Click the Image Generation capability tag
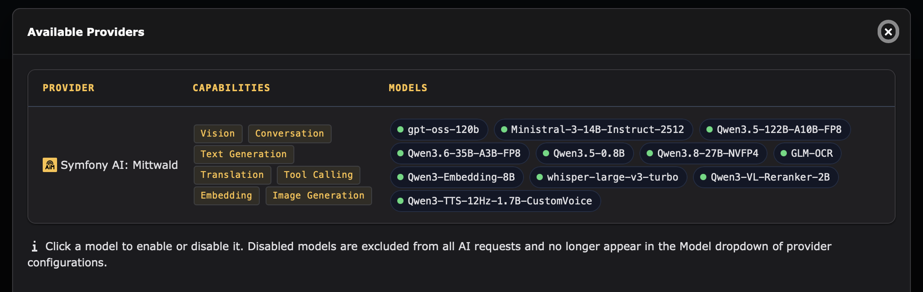 tap(319, 196)
